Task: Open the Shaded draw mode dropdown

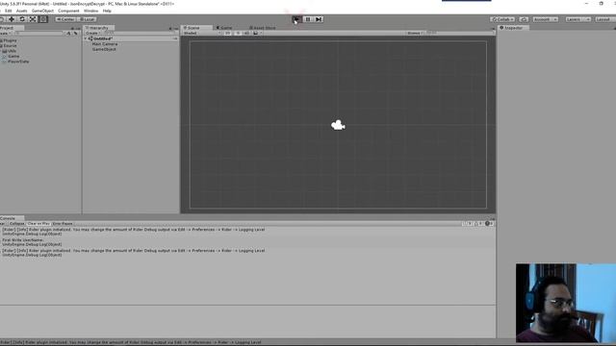Action: (201, 34)
